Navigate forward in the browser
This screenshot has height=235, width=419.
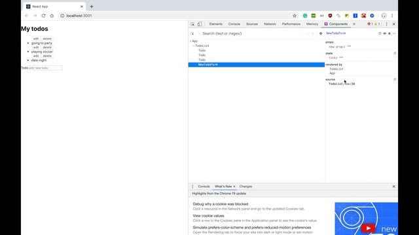click(35, 16)
